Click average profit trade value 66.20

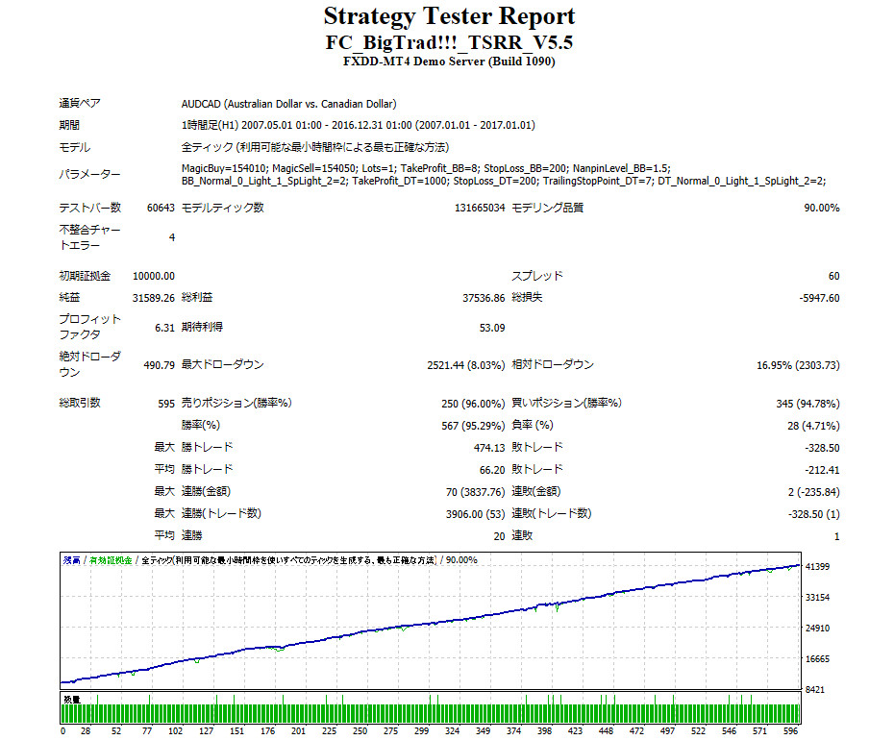[x=492, y=470]
